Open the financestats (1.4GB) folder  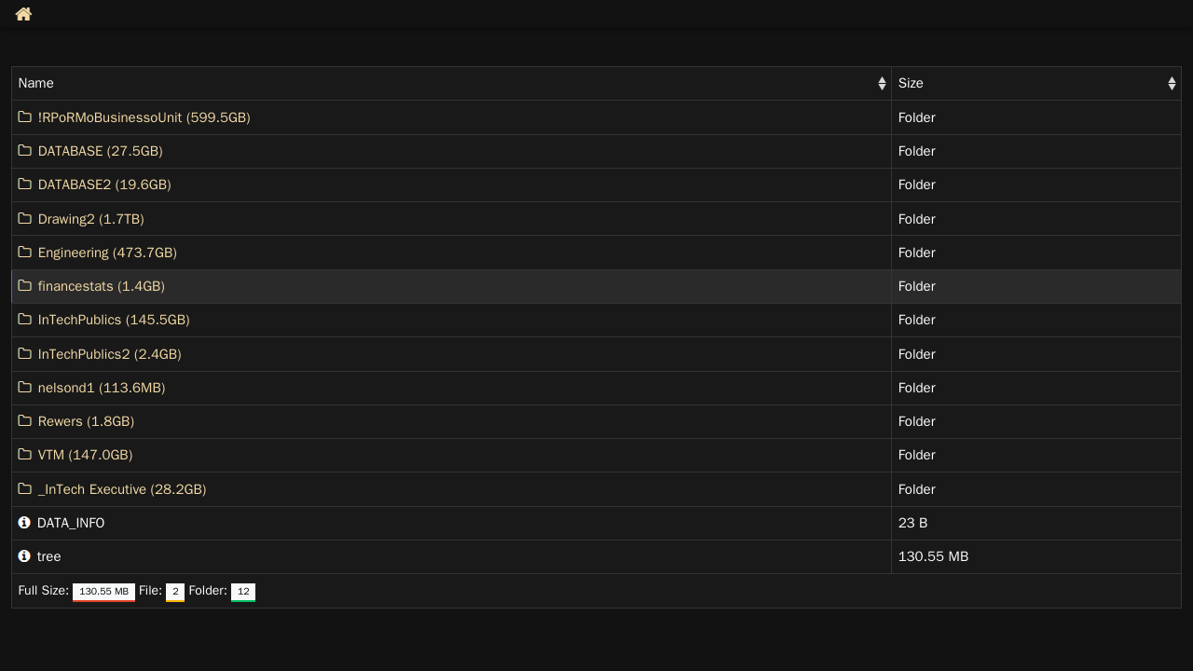coord(101,286)
